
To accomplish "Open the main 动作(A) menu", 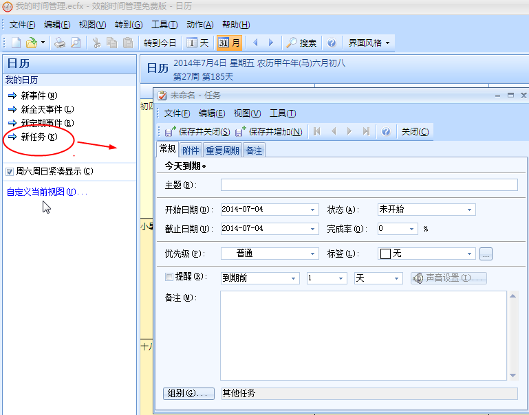I will pyautogui.click(x=200, y=25).
